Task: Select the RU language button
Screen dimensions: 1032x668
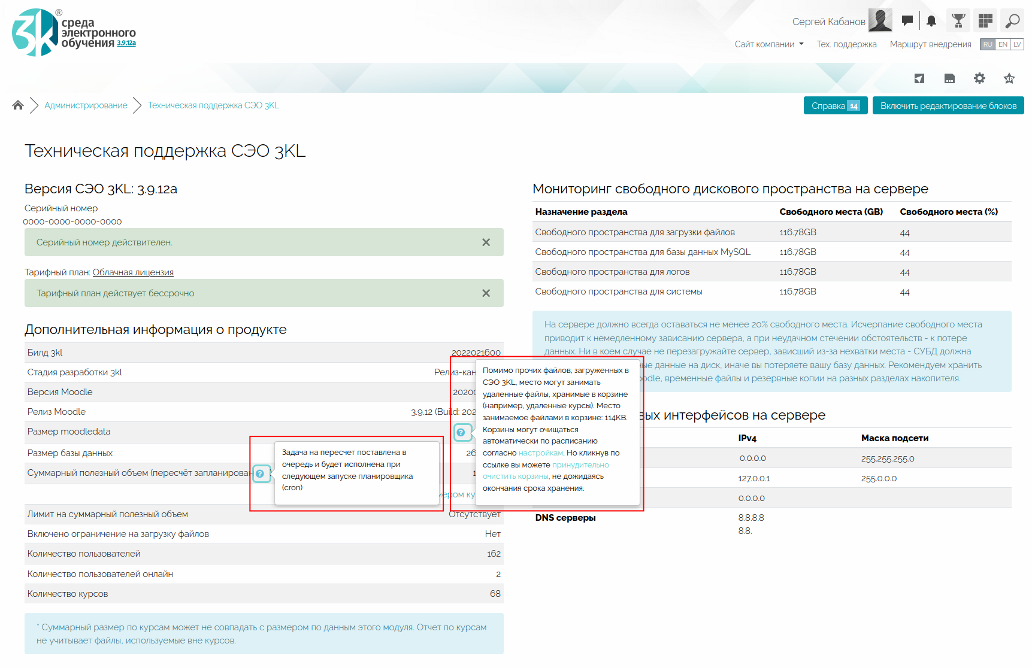Action: pos(988,44)
